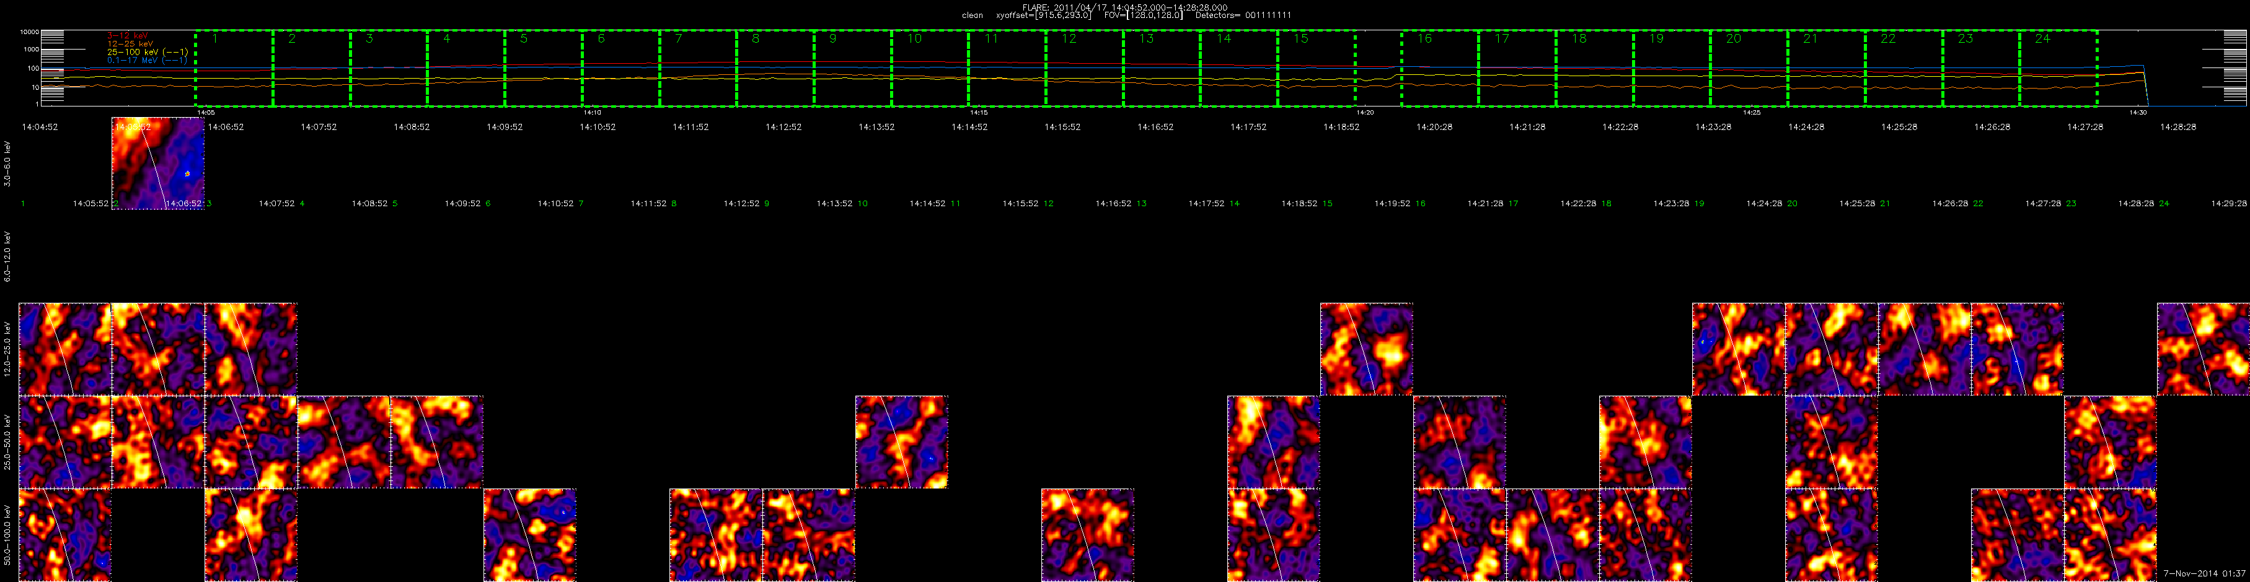2250x582 pixels.
Task: Select the 12.0-25.0 keV image at 14:04:52
Action: [64, 349]
